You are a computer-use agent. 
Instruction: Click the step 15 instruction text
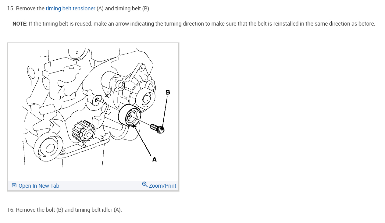tap(79, 9)
